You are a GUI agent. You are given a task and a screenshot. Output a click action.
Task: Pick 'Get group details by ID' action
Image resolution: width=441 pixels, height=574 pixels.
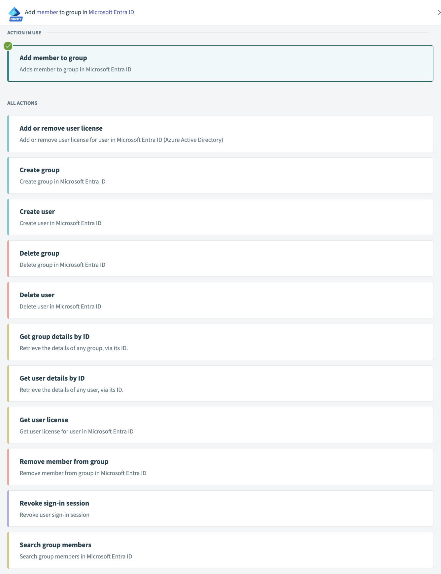click(220, 342)
